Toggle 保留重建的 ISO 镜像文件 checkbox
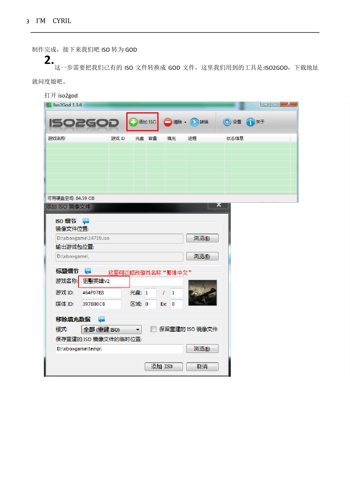This screenshot has width=350, height=495. point(154,329)
